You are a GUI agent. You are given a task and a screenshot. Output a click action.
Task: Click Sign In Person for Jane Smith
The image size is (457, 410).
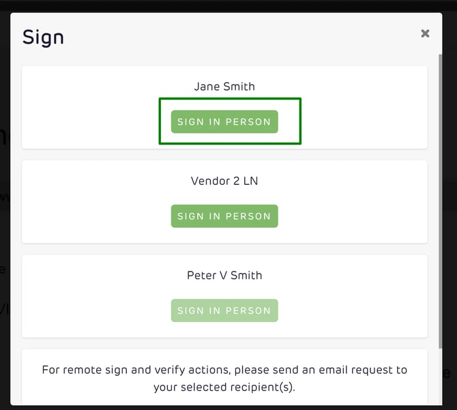[224, 121]
